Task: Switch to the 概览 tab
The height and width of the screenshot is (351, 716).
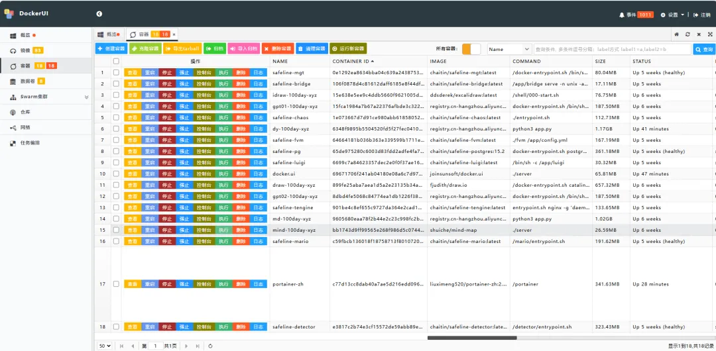Action: tap(109, 34)
